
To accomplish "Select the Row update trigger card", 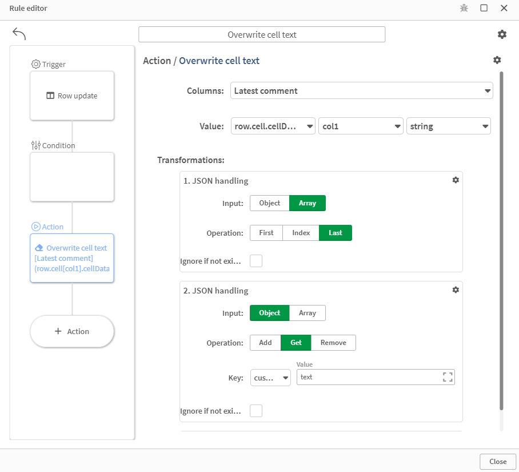I will [x=72, y=96].
